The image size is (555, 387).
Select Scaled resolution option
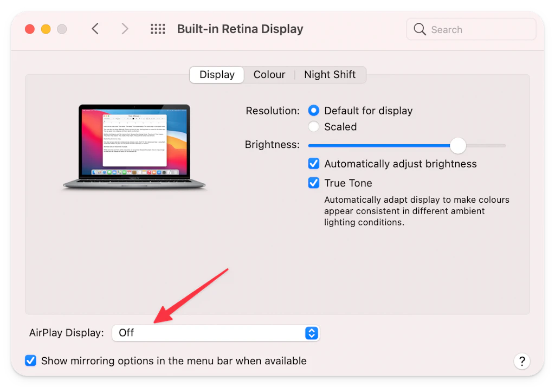tap(314, 126)
